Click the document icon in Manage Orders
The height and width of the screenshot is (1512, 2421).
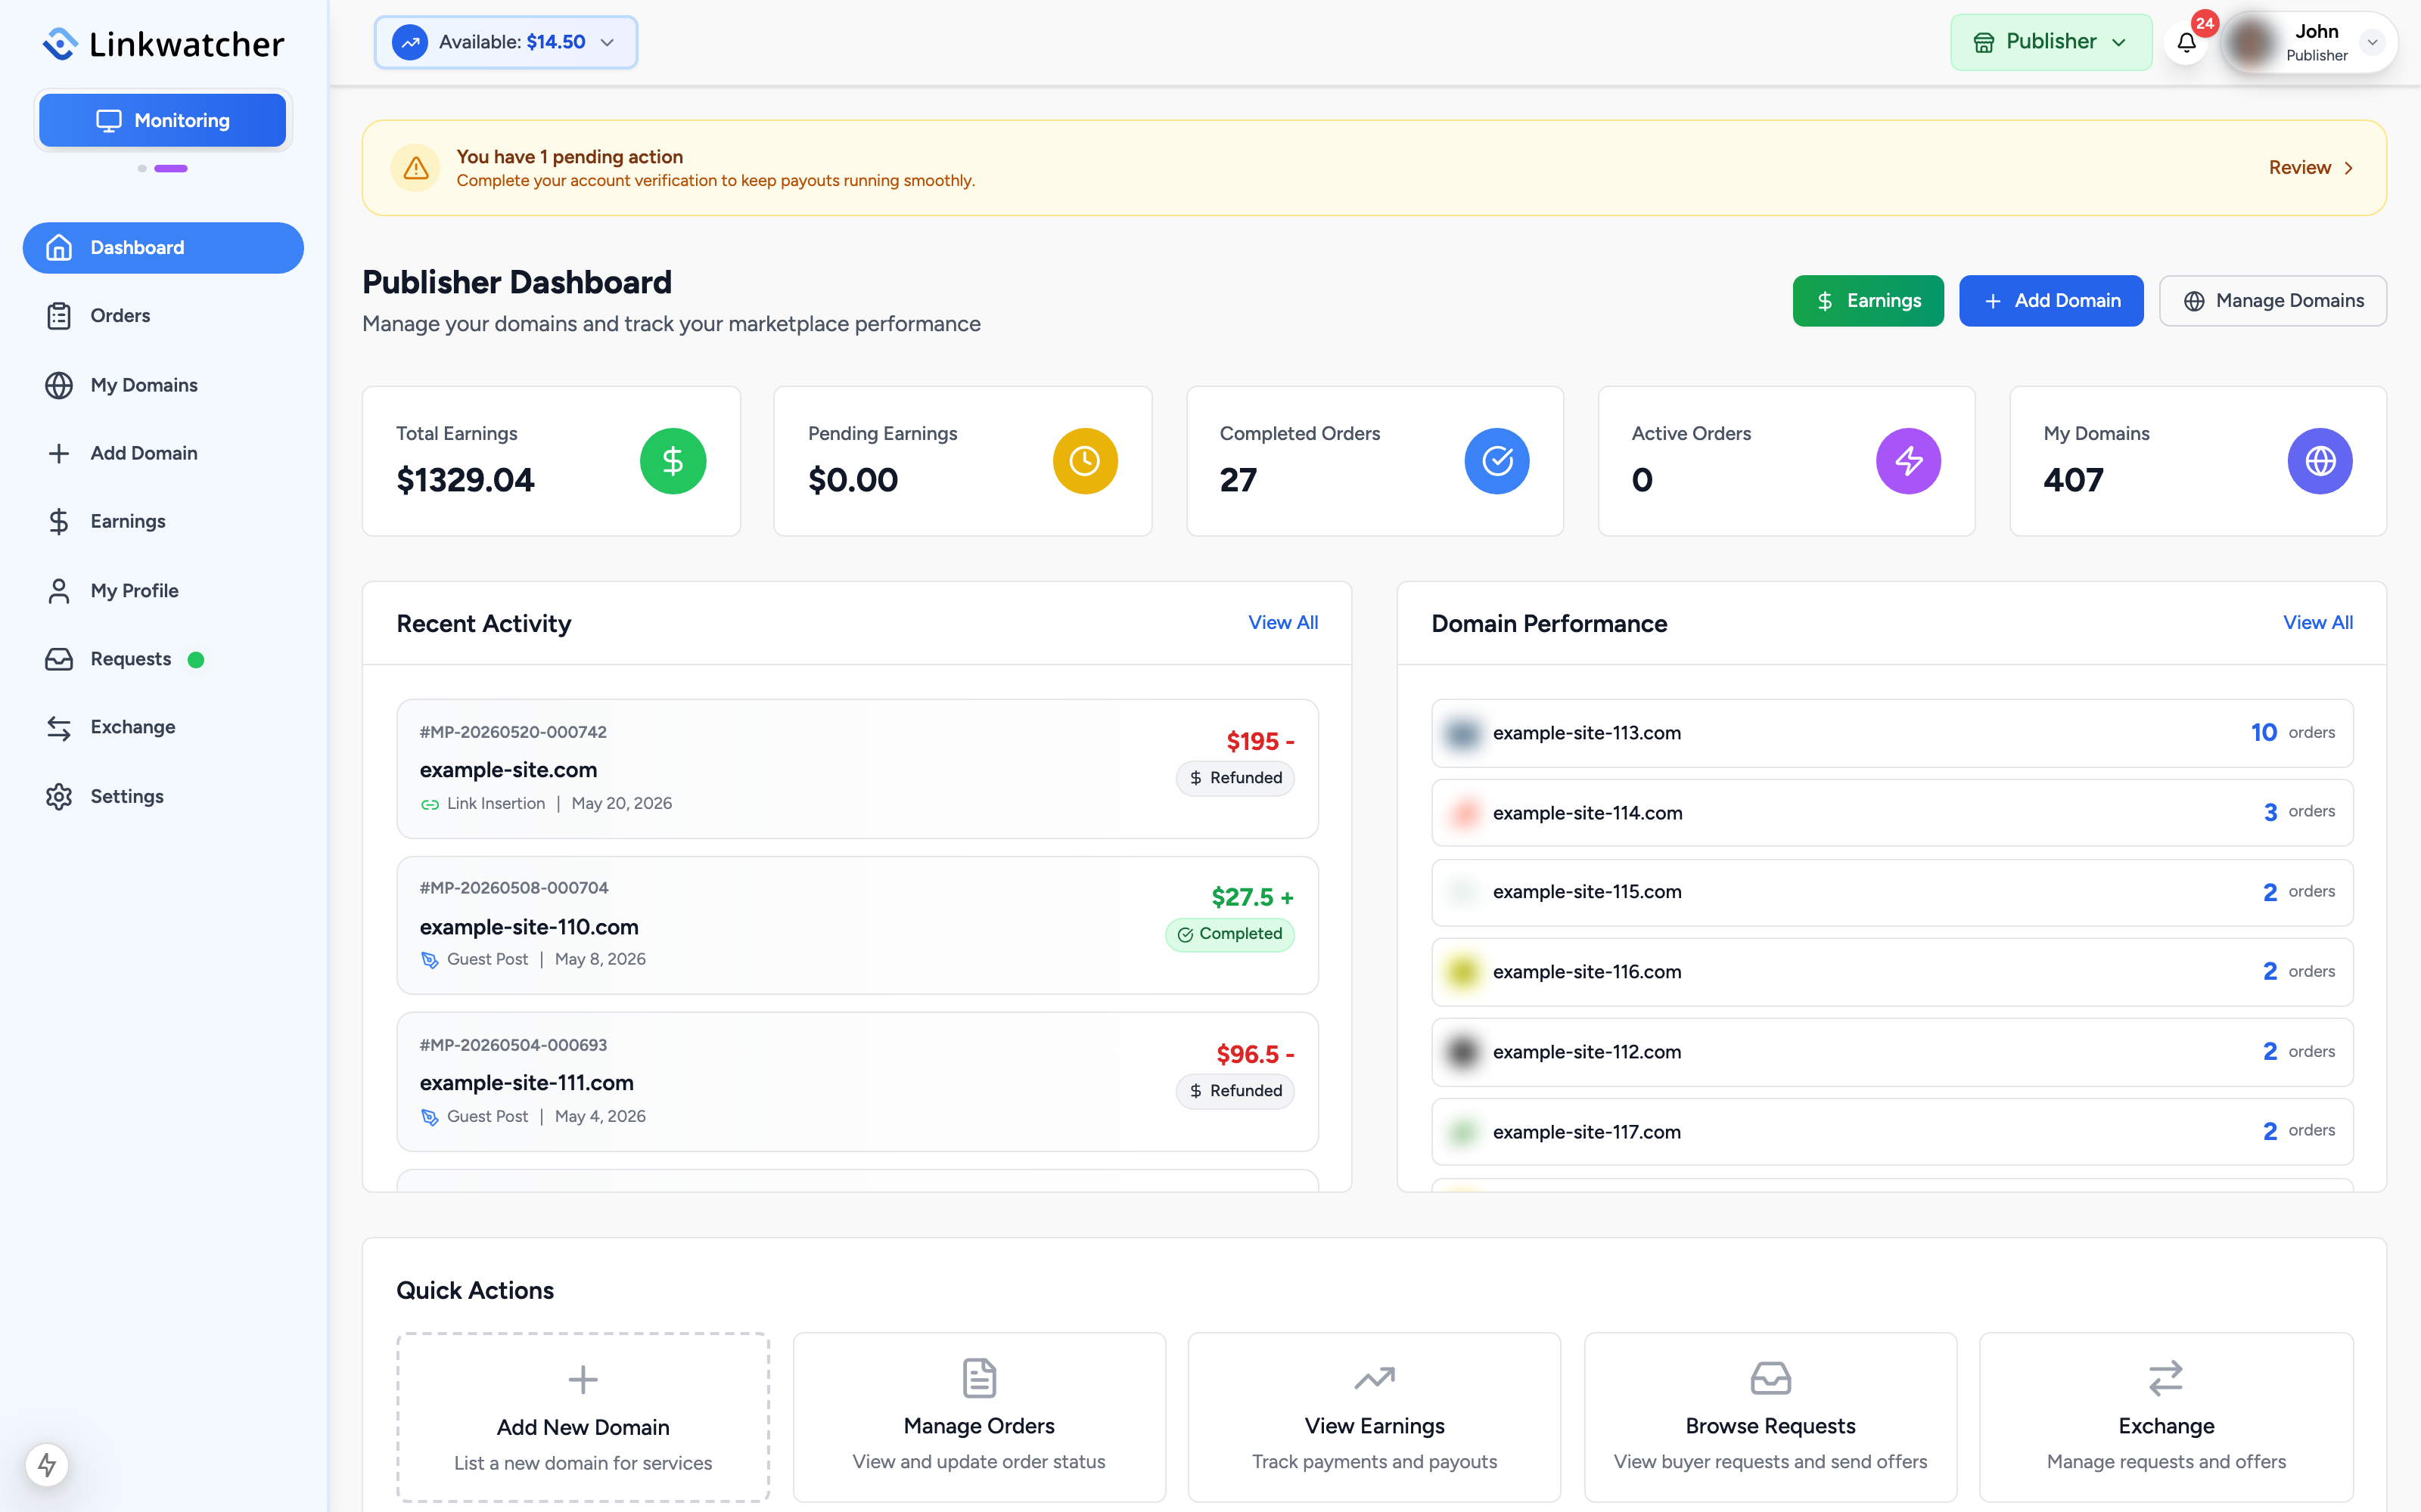point(980,1378)
